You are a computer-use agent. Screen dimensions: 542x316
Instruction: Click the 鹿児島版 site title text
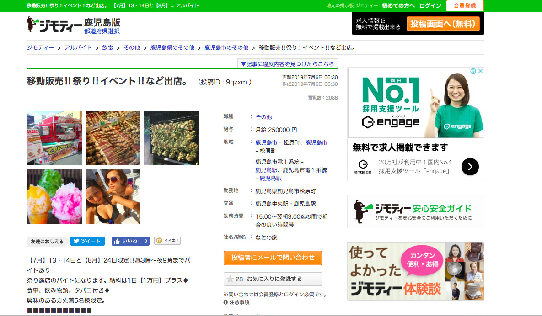(102, 22)
